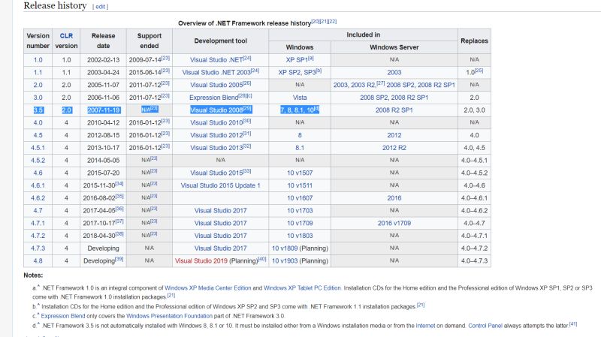Open the Visual Studio .NET link
Viewport: 601px width, 337px height.
216,60
